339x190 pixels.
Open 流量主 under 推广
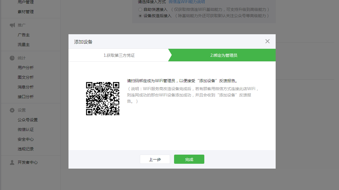[24, 45]
